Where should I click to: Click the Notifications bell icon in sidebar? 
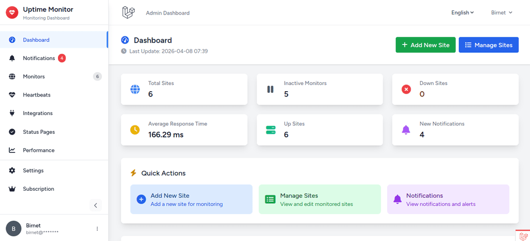[x=12, y=59]
